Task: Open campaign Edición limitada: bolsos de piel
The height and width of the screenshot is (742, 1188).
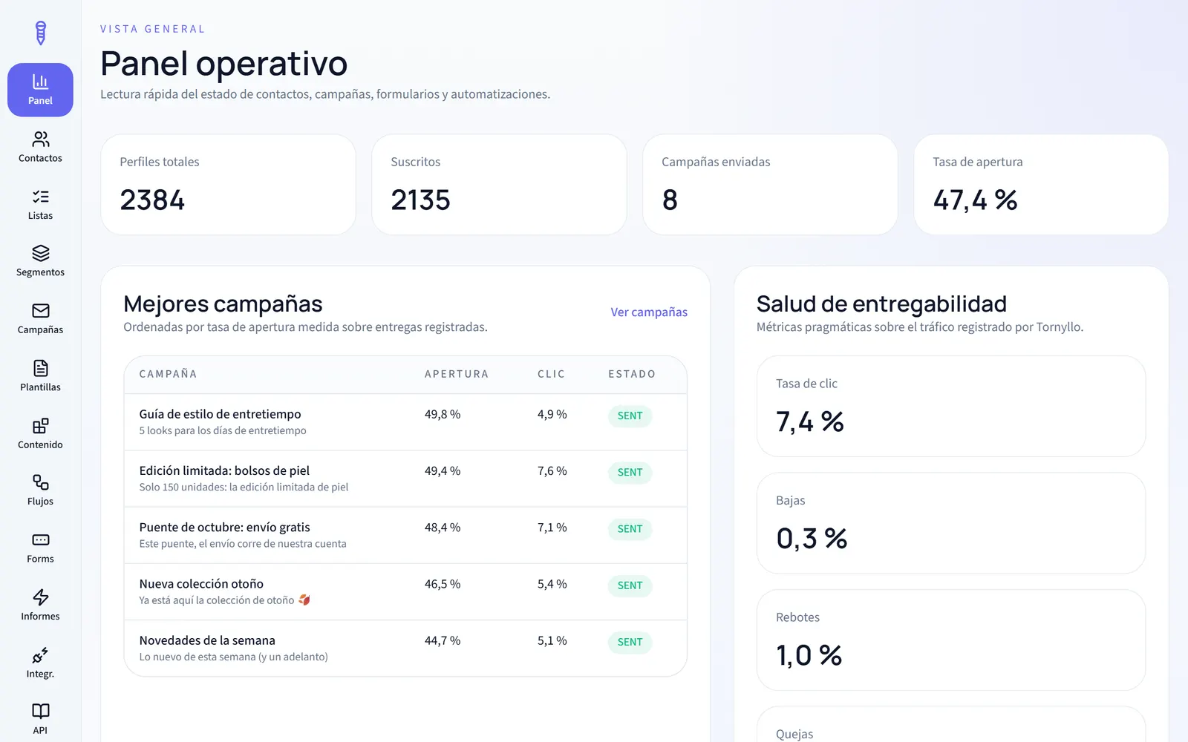Action: click(x=224, y=470)
